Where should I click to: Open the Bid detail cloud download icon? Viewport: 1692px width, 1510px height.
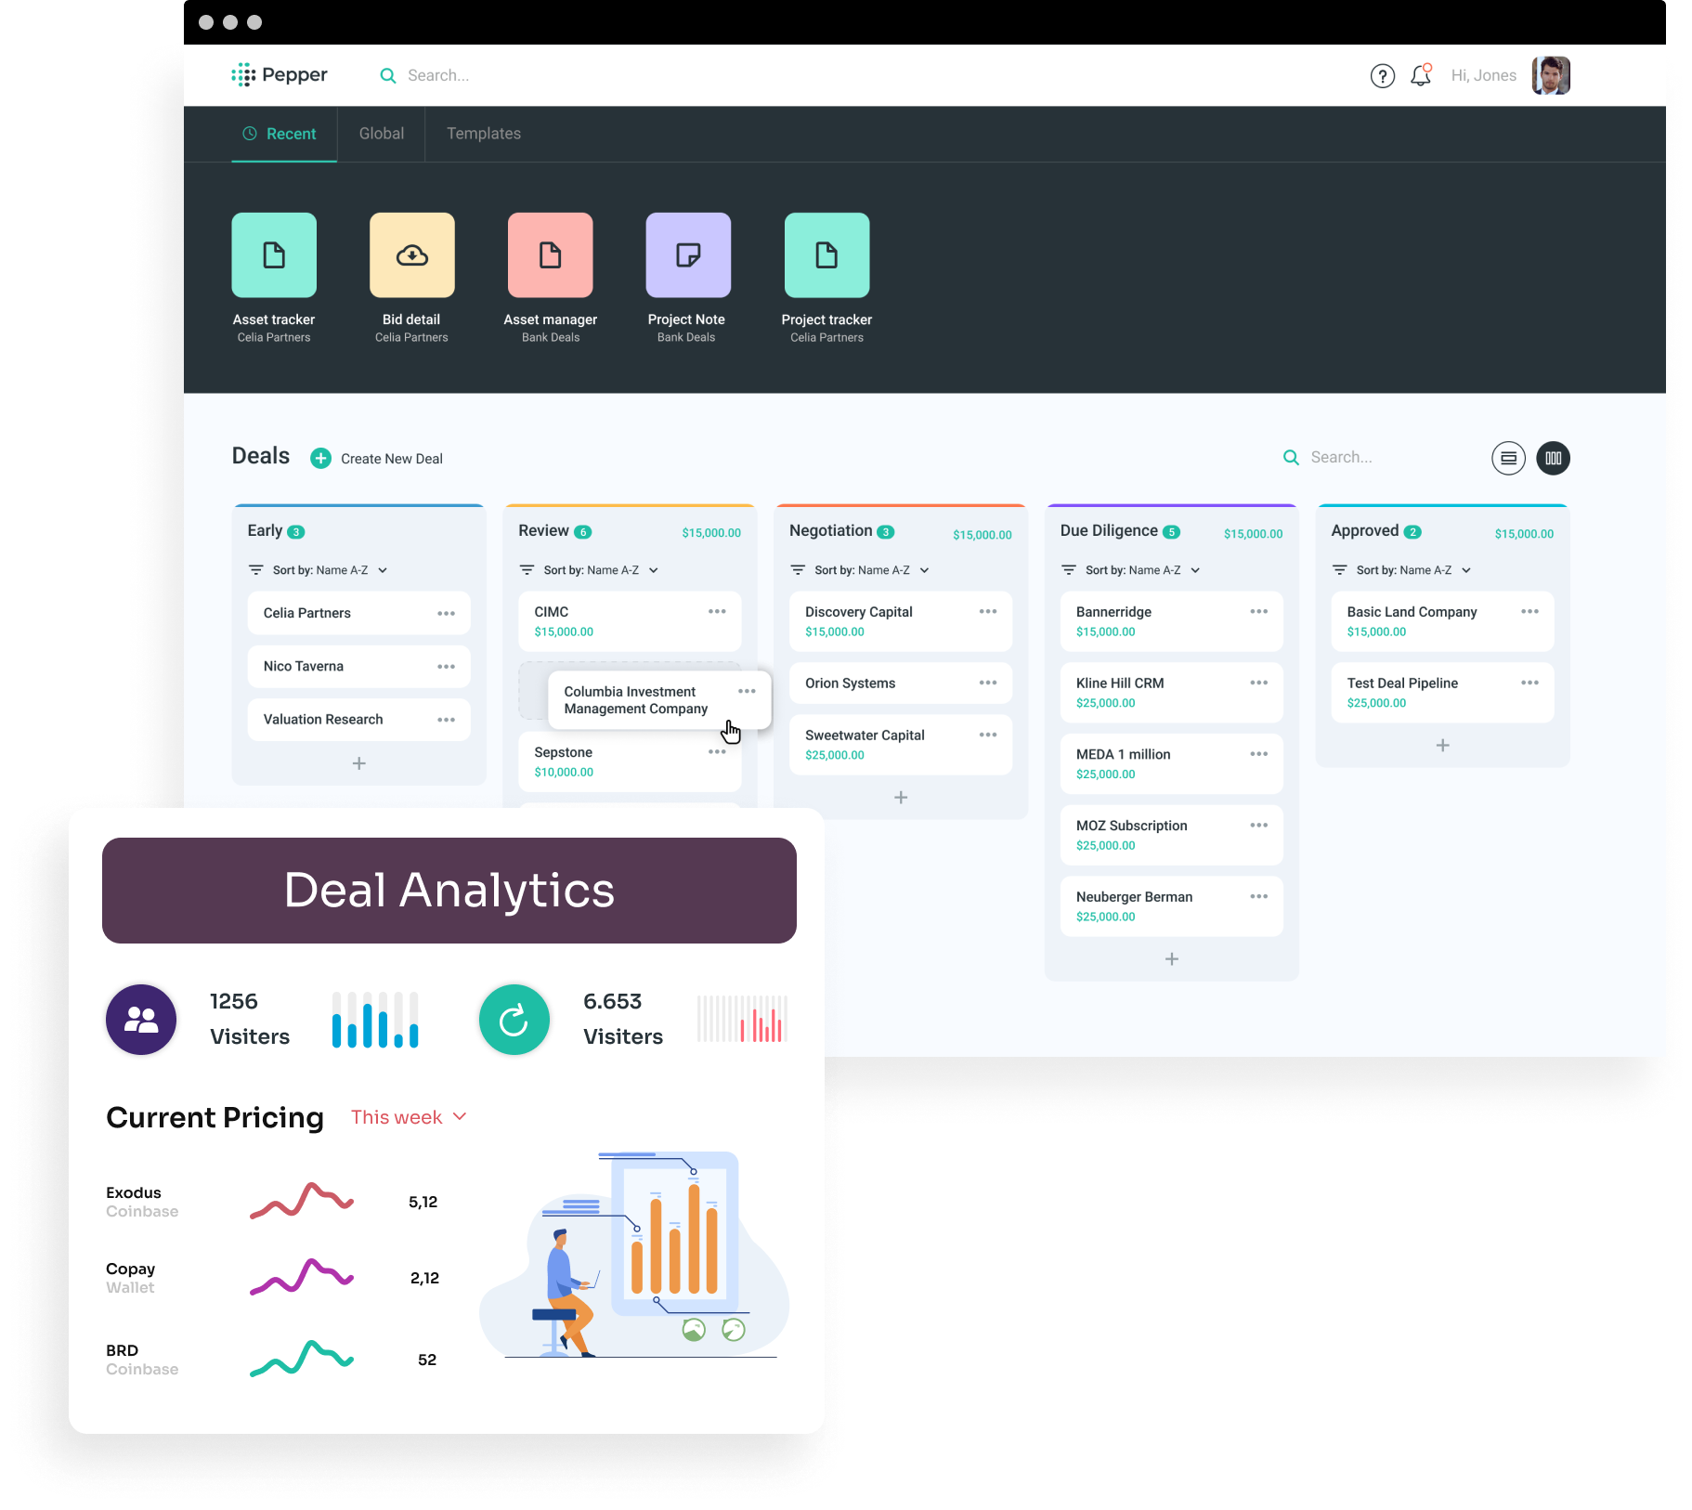(x=411, y=255)
